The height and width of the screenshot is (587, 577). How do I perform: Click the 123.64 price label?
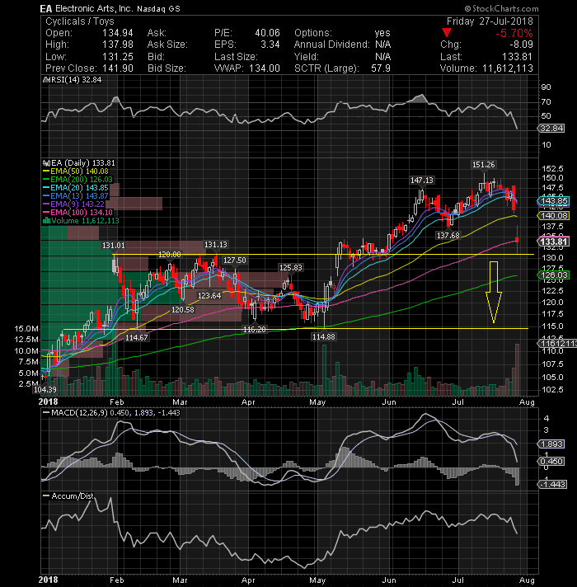pyautogui.click(x=209, y=296)
